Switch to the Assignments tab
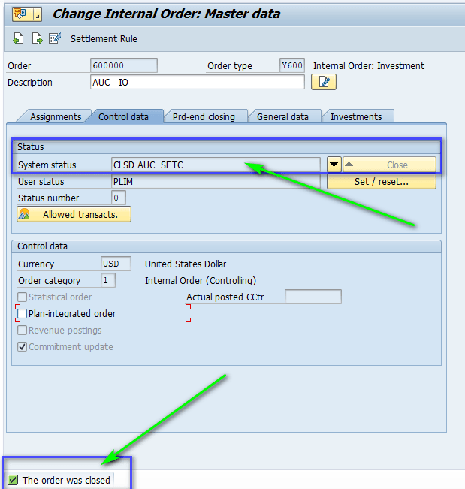Viewport: 465px width, 489px height. pos(55,116)
